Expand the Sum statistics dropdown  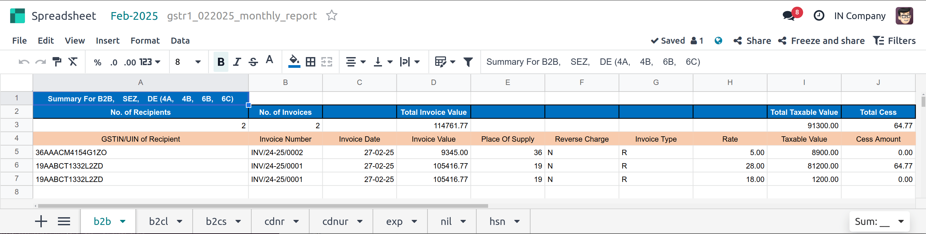coord(900,222)
